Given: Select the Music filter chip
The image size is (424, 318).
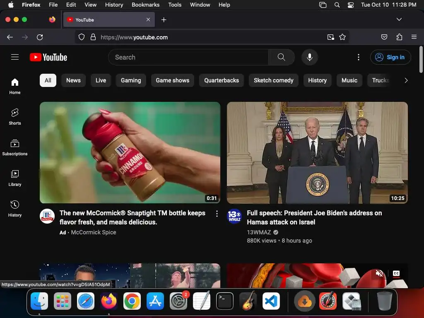Looking at the screenshot, I should pos(349,80).
